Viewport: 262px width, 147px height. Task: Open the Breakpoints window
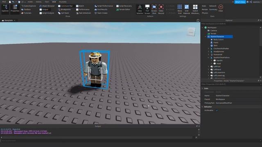click(64, 9)
